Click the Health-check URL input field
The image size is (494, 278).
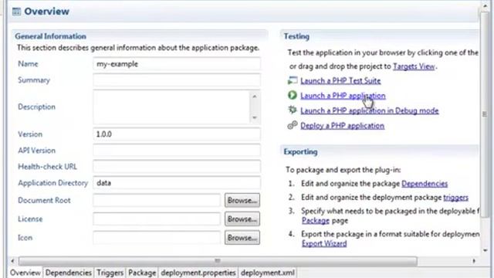(177, 167)
